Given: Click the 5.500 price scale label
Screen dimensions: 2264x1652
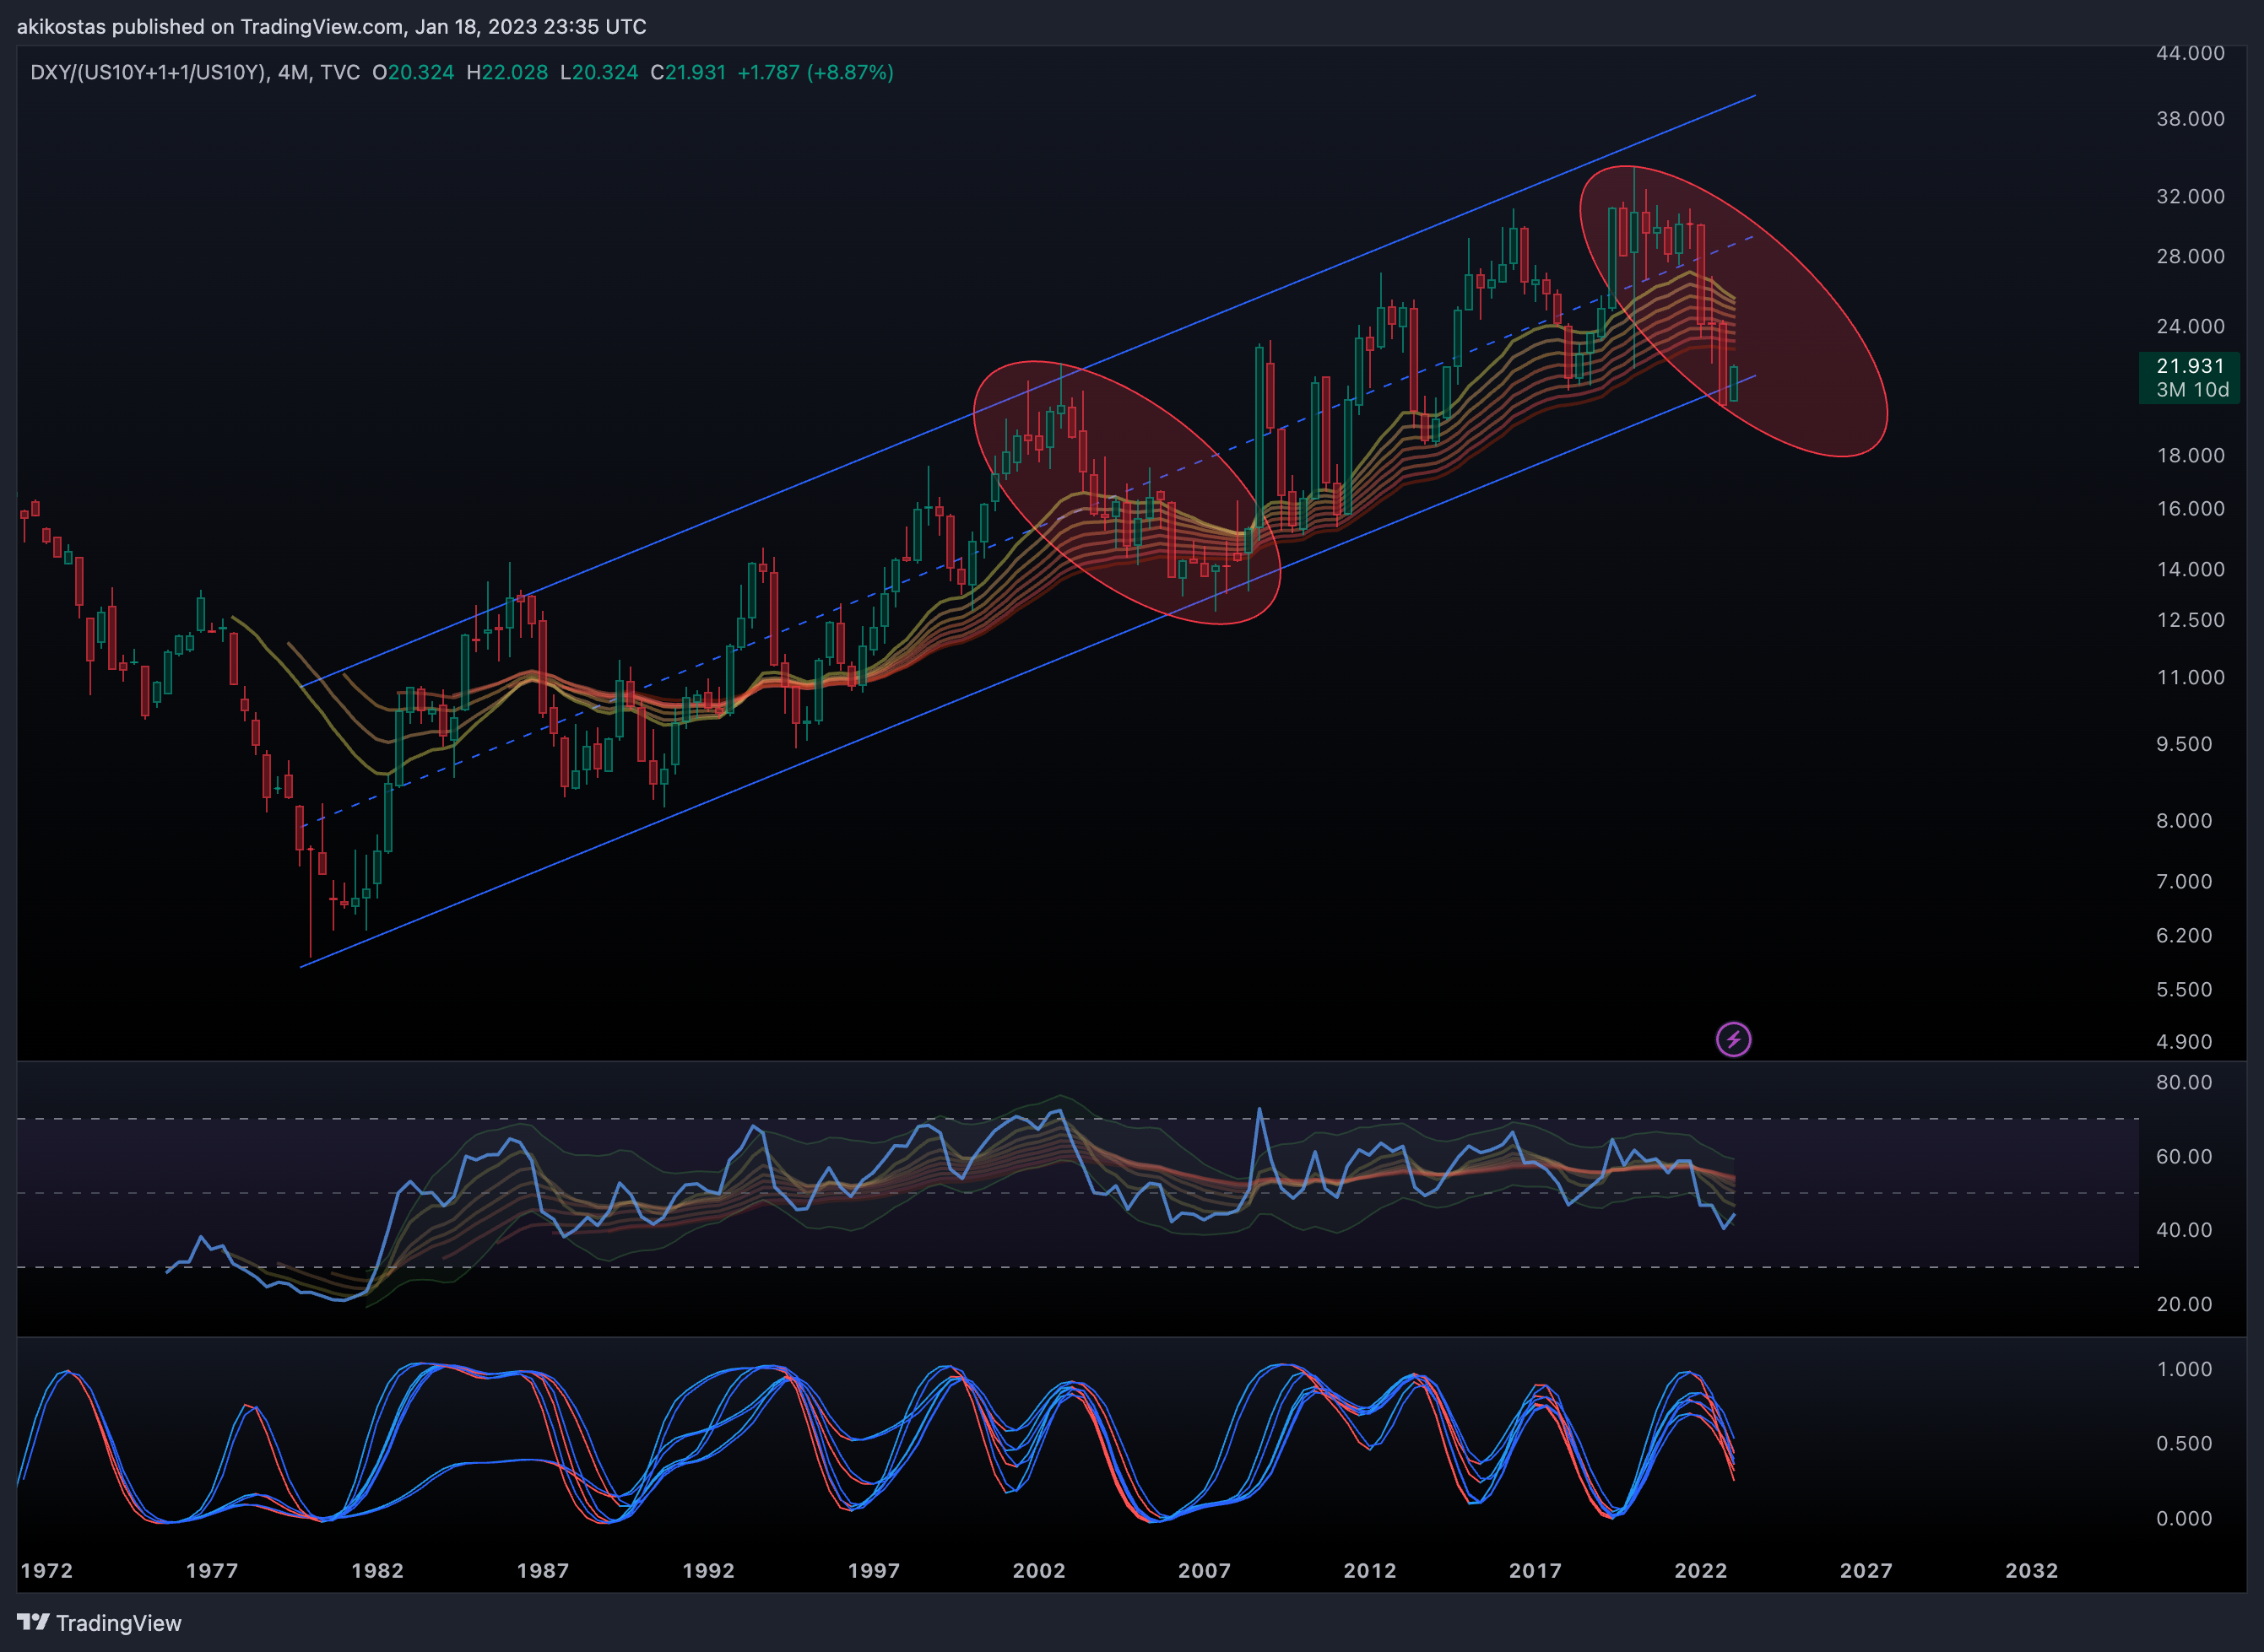Looking at the screenshot, I should coord(2184,989).
